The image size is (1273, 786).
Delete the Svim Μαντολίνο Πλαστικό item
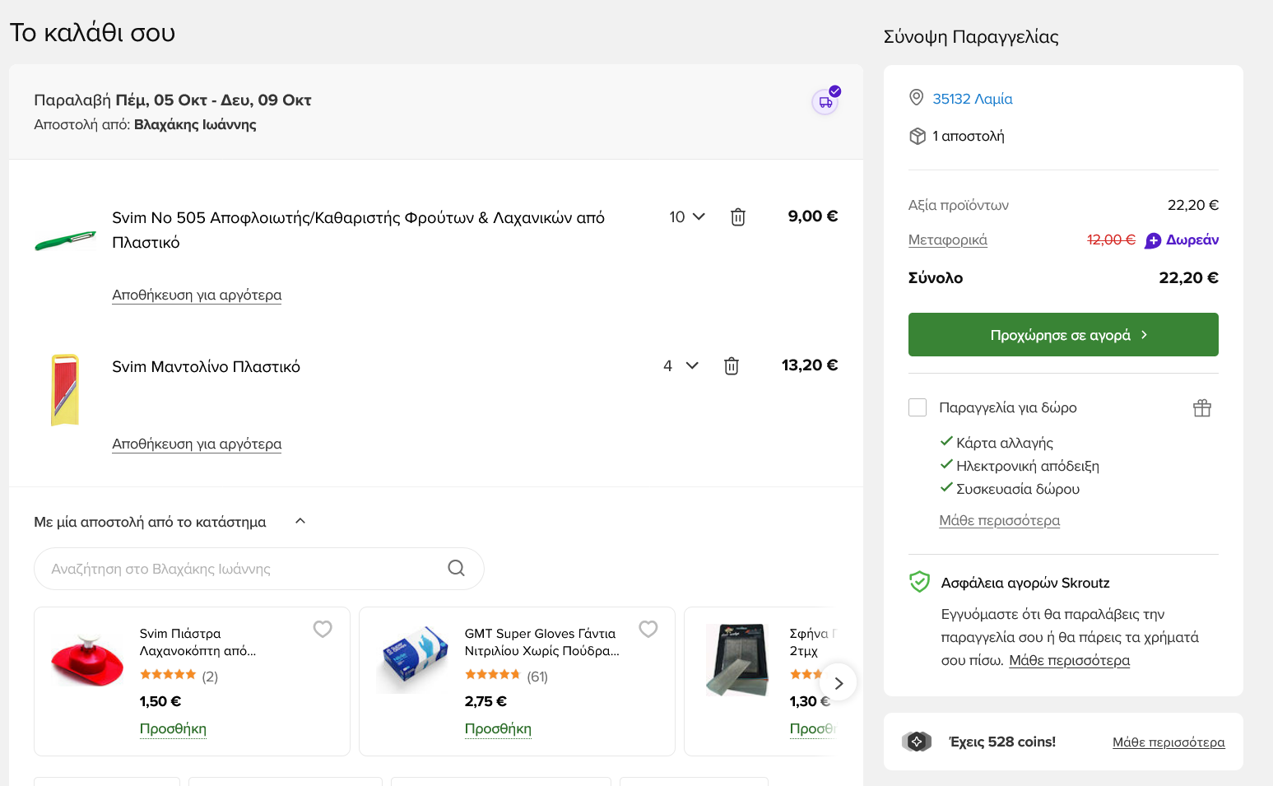click(732, 366)
